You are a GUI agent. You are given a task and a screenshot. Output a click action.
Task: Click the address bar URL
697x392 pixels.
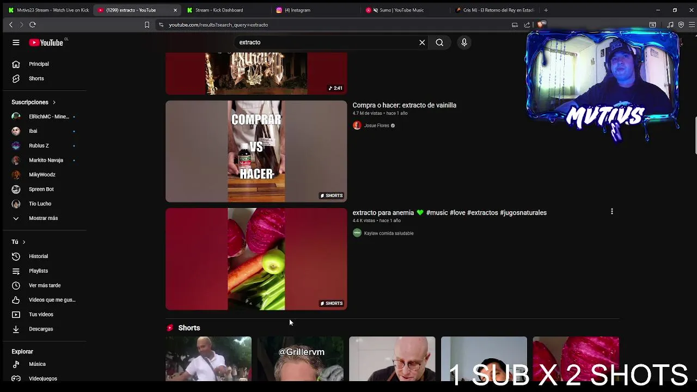point(218,24)
